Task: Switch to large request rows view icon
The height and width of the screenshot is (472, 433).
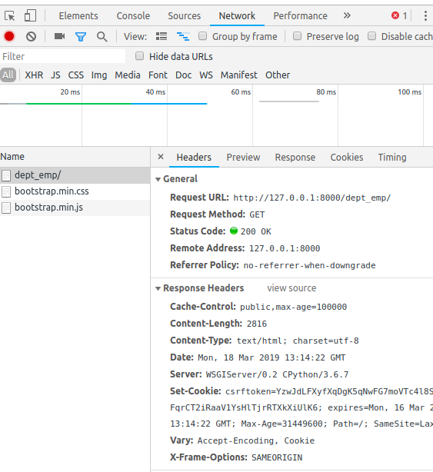Action: point(162,36)
